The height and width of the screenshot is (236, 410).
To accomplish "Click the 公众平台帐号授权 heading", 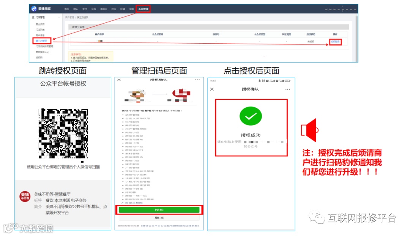I will tap(63, 83).
